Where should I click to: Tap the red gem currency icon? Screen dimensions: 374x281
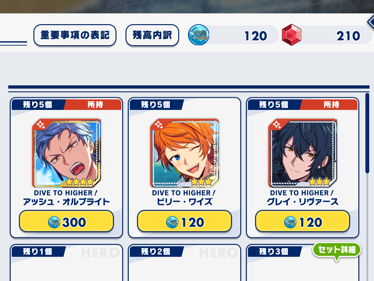(292, 35)
